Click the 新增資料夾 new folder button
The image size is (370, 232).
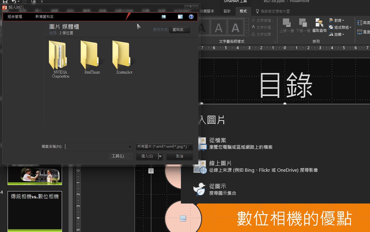coord(44,17)
